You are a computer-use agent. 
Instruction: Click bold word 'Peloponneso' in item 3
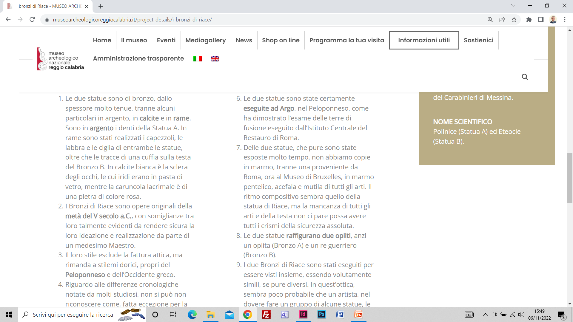[x=85, y=275]
